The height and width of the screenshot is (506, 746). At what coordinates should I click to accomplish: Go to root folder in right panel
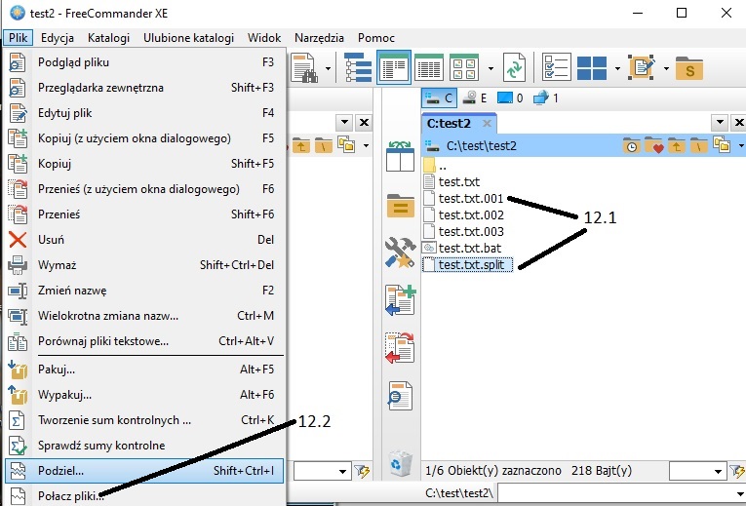point(698,145)
